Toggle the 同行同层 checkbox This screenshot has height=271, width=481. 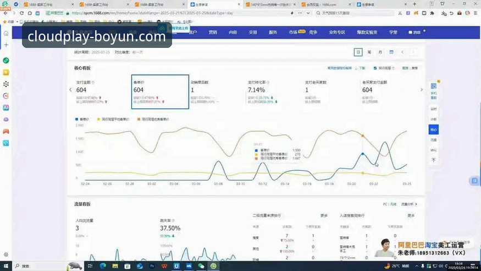[375, 68]
